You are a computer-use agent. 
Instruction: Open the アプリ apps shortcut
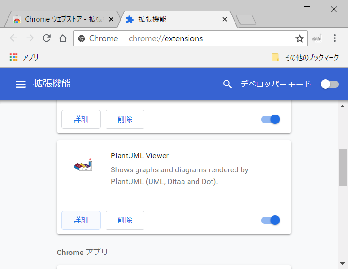coord(24,57)
